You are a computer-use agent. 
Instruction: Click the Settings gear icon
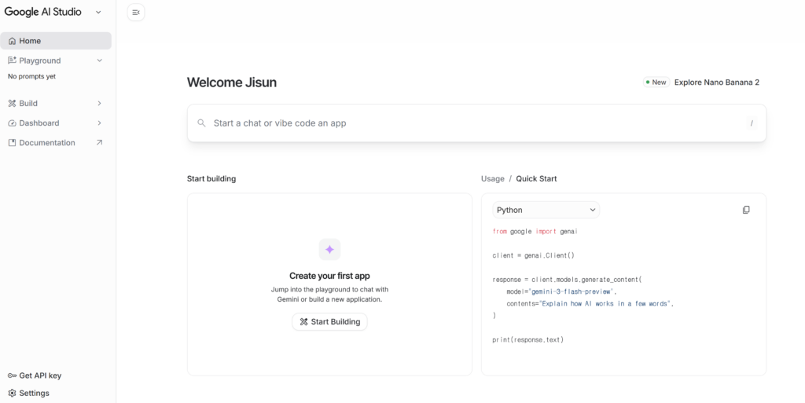click(x=13, y=394)
